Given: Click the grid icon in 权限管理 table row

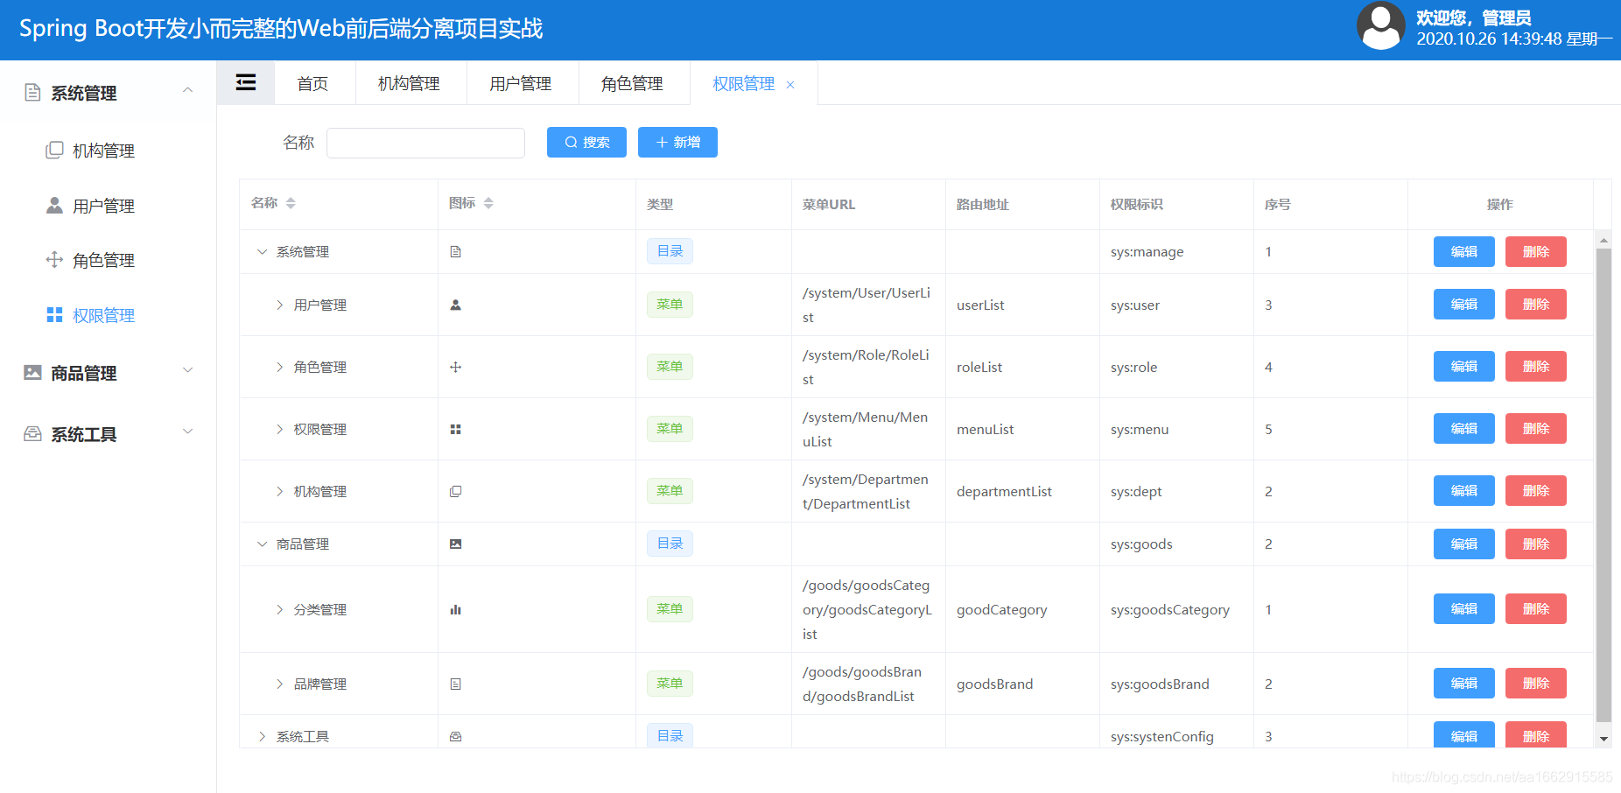Looking at the screenshot, I should point(455,429).
